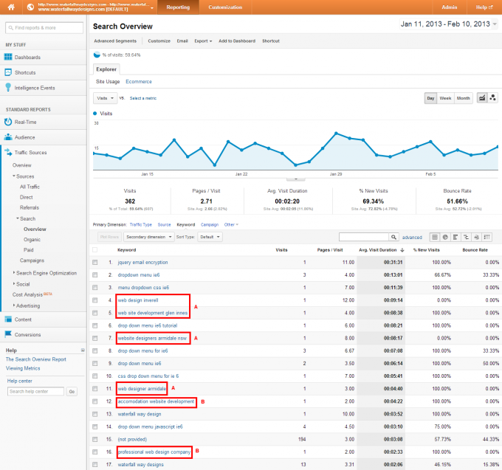Tick checkbox next to web design inverell

[95, 300]
